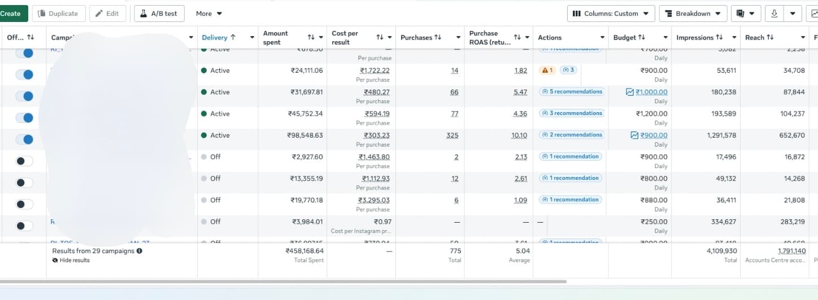
Task: Turn off the campaign spending ₹24,111.06
Action: pyautogui.click(x=24, y=74)
